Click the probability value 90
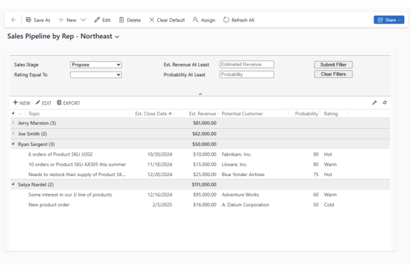This screenshot has width=411, height=272. point(316,154)
